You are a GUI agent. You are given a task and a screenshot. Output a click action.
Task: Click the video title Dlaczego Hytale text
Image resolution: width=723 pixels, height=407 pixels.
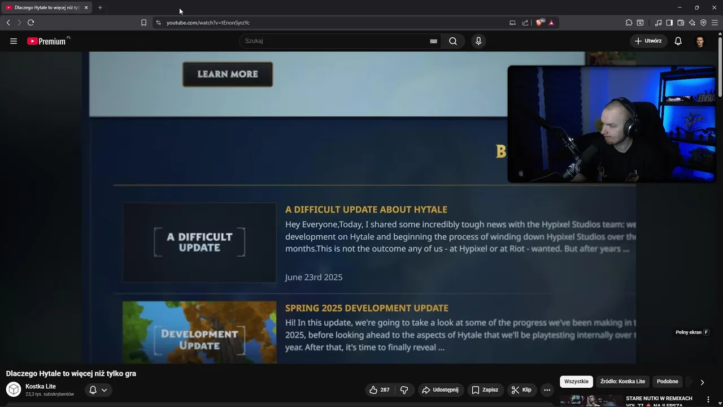pyautogui.click(x=71, y=374)
